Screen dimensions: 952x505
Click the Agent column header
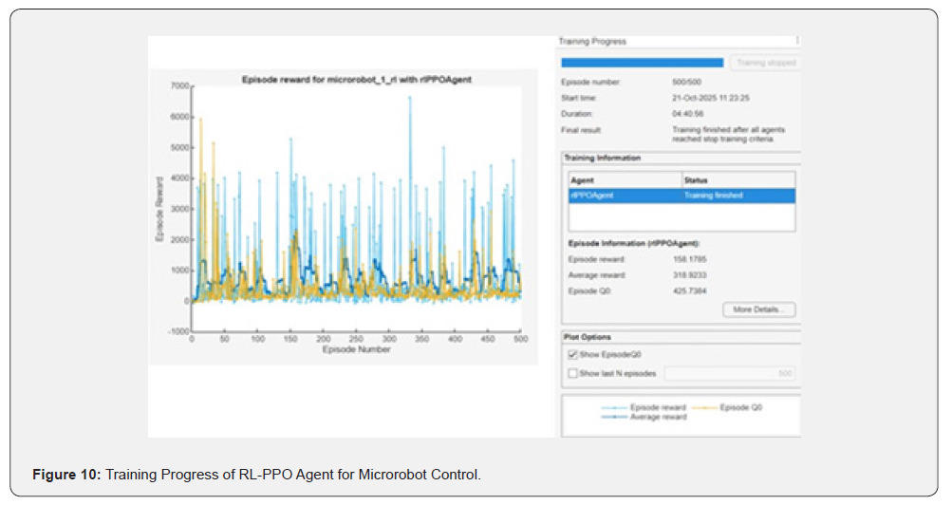pyautogui.click(x=625, y=180)
